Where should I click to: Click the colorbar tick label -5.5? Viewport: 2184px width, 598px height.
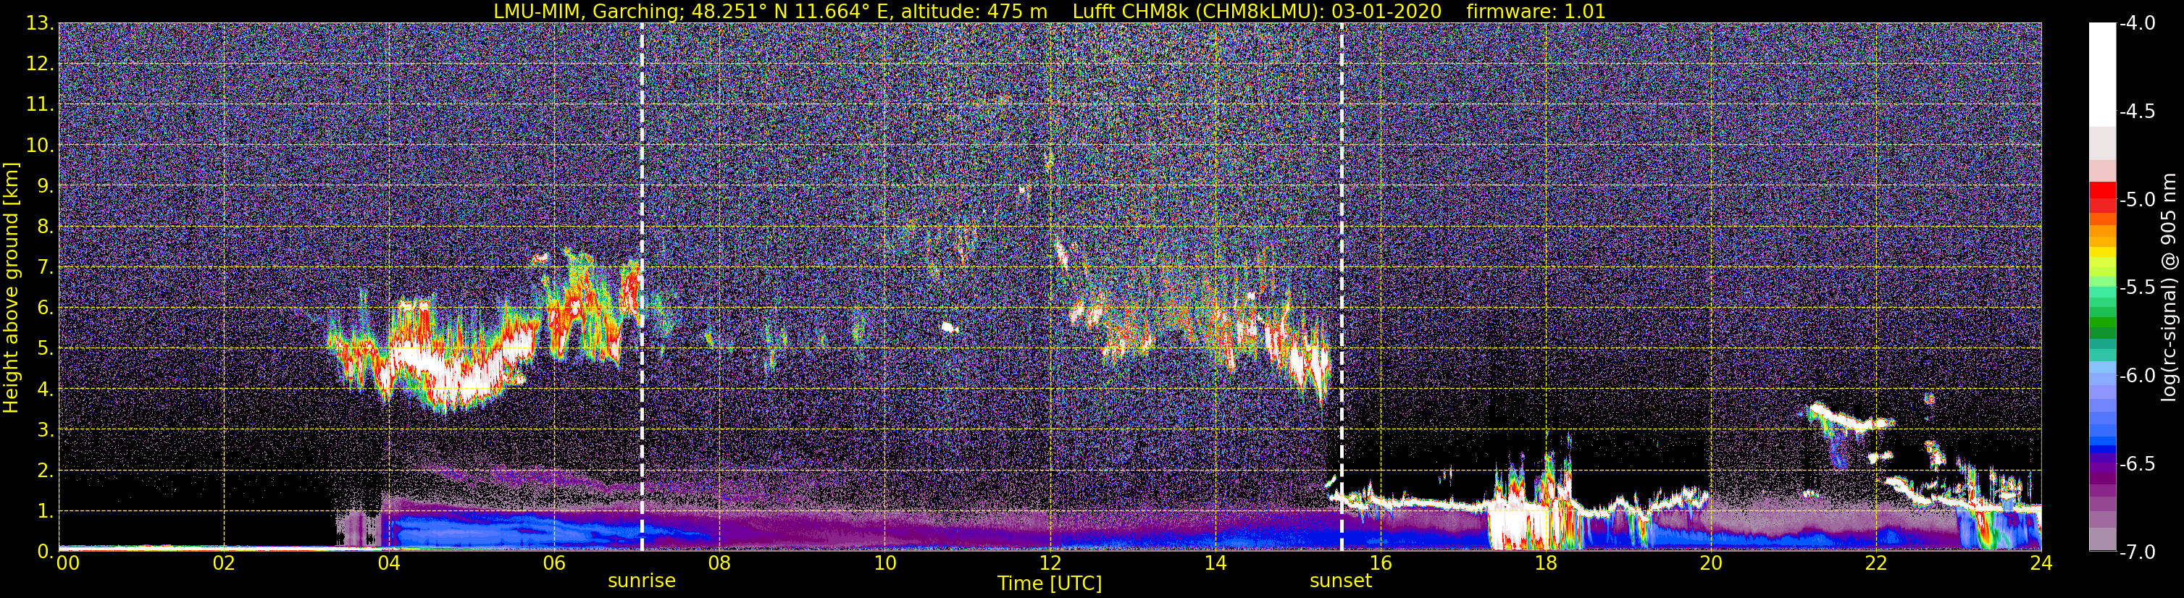coord(2136,288)
